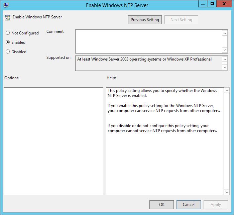Click text 'computer cannot service NTP requests'
This screenshot has width=234, height=215.
point(142,131)
